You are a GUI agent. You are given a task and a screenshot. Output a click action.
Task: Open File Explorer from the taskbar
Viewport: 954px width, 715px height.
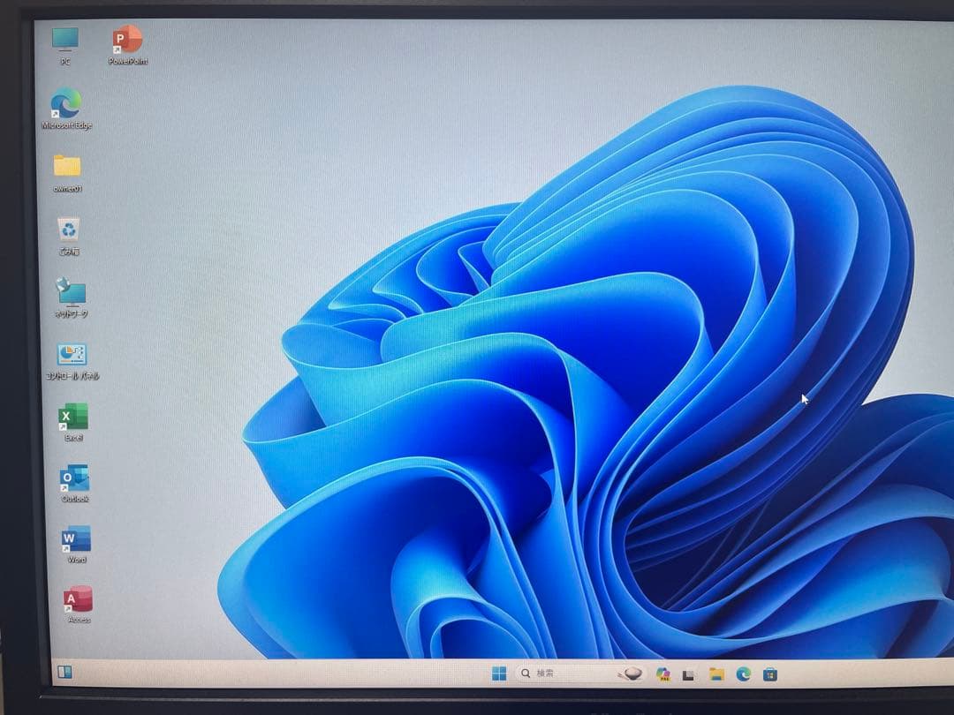716,674
